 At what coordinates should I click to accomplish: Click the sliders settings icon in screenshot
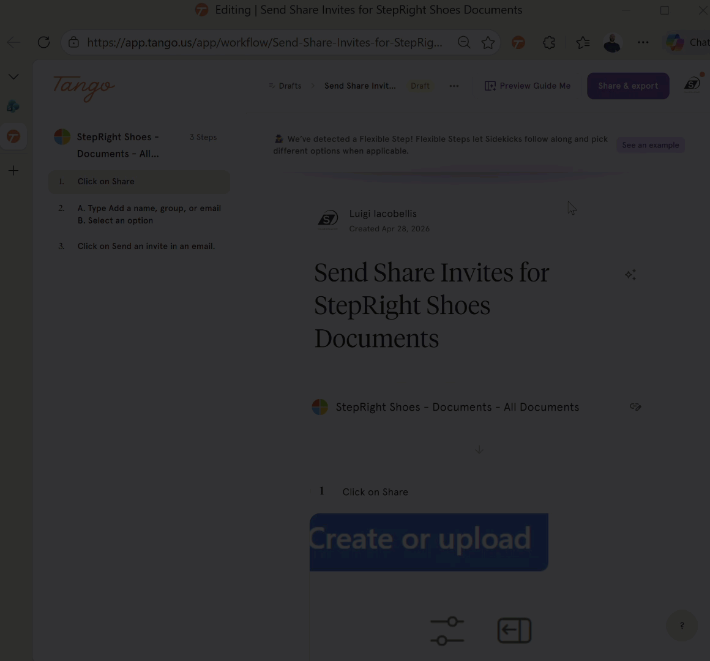pos(447,630)
